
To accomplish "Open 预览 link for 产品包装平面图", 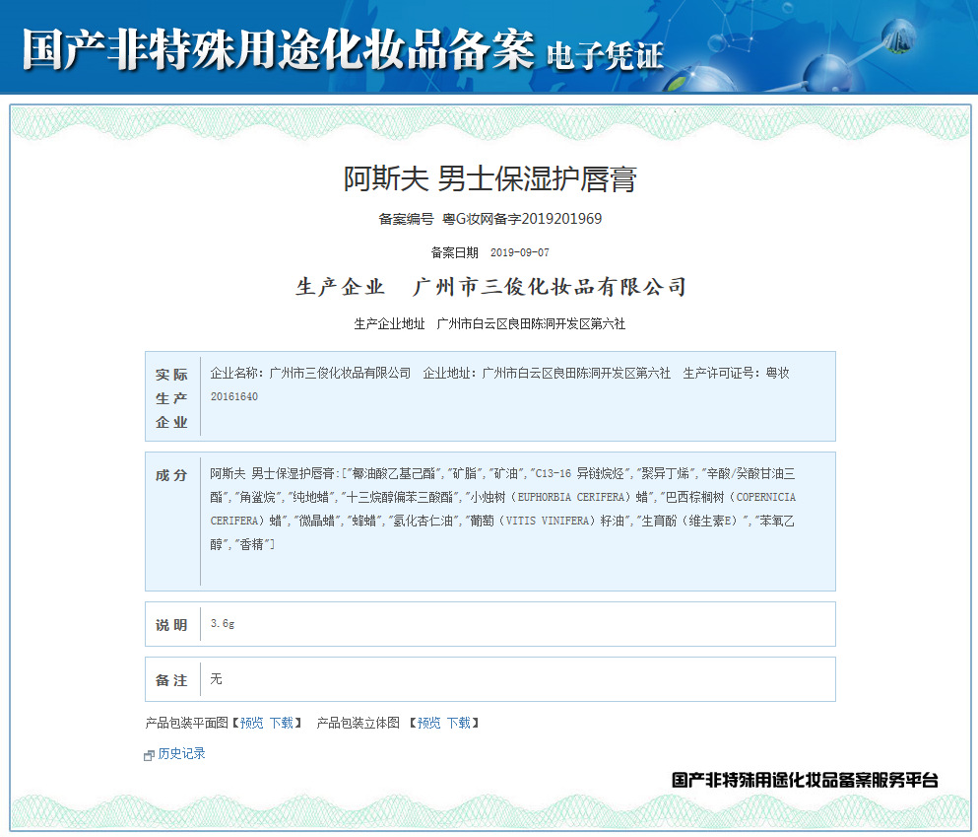I will coord(252,723).
